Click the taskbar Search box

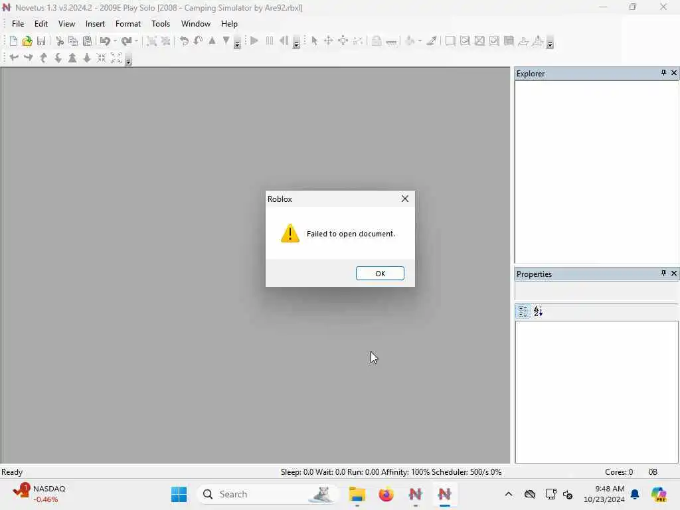click(x=268, y=494)
